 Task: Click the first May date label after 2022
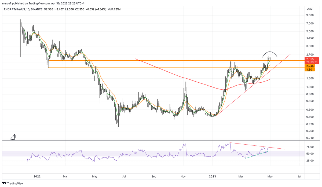click(x=94, y=177)
